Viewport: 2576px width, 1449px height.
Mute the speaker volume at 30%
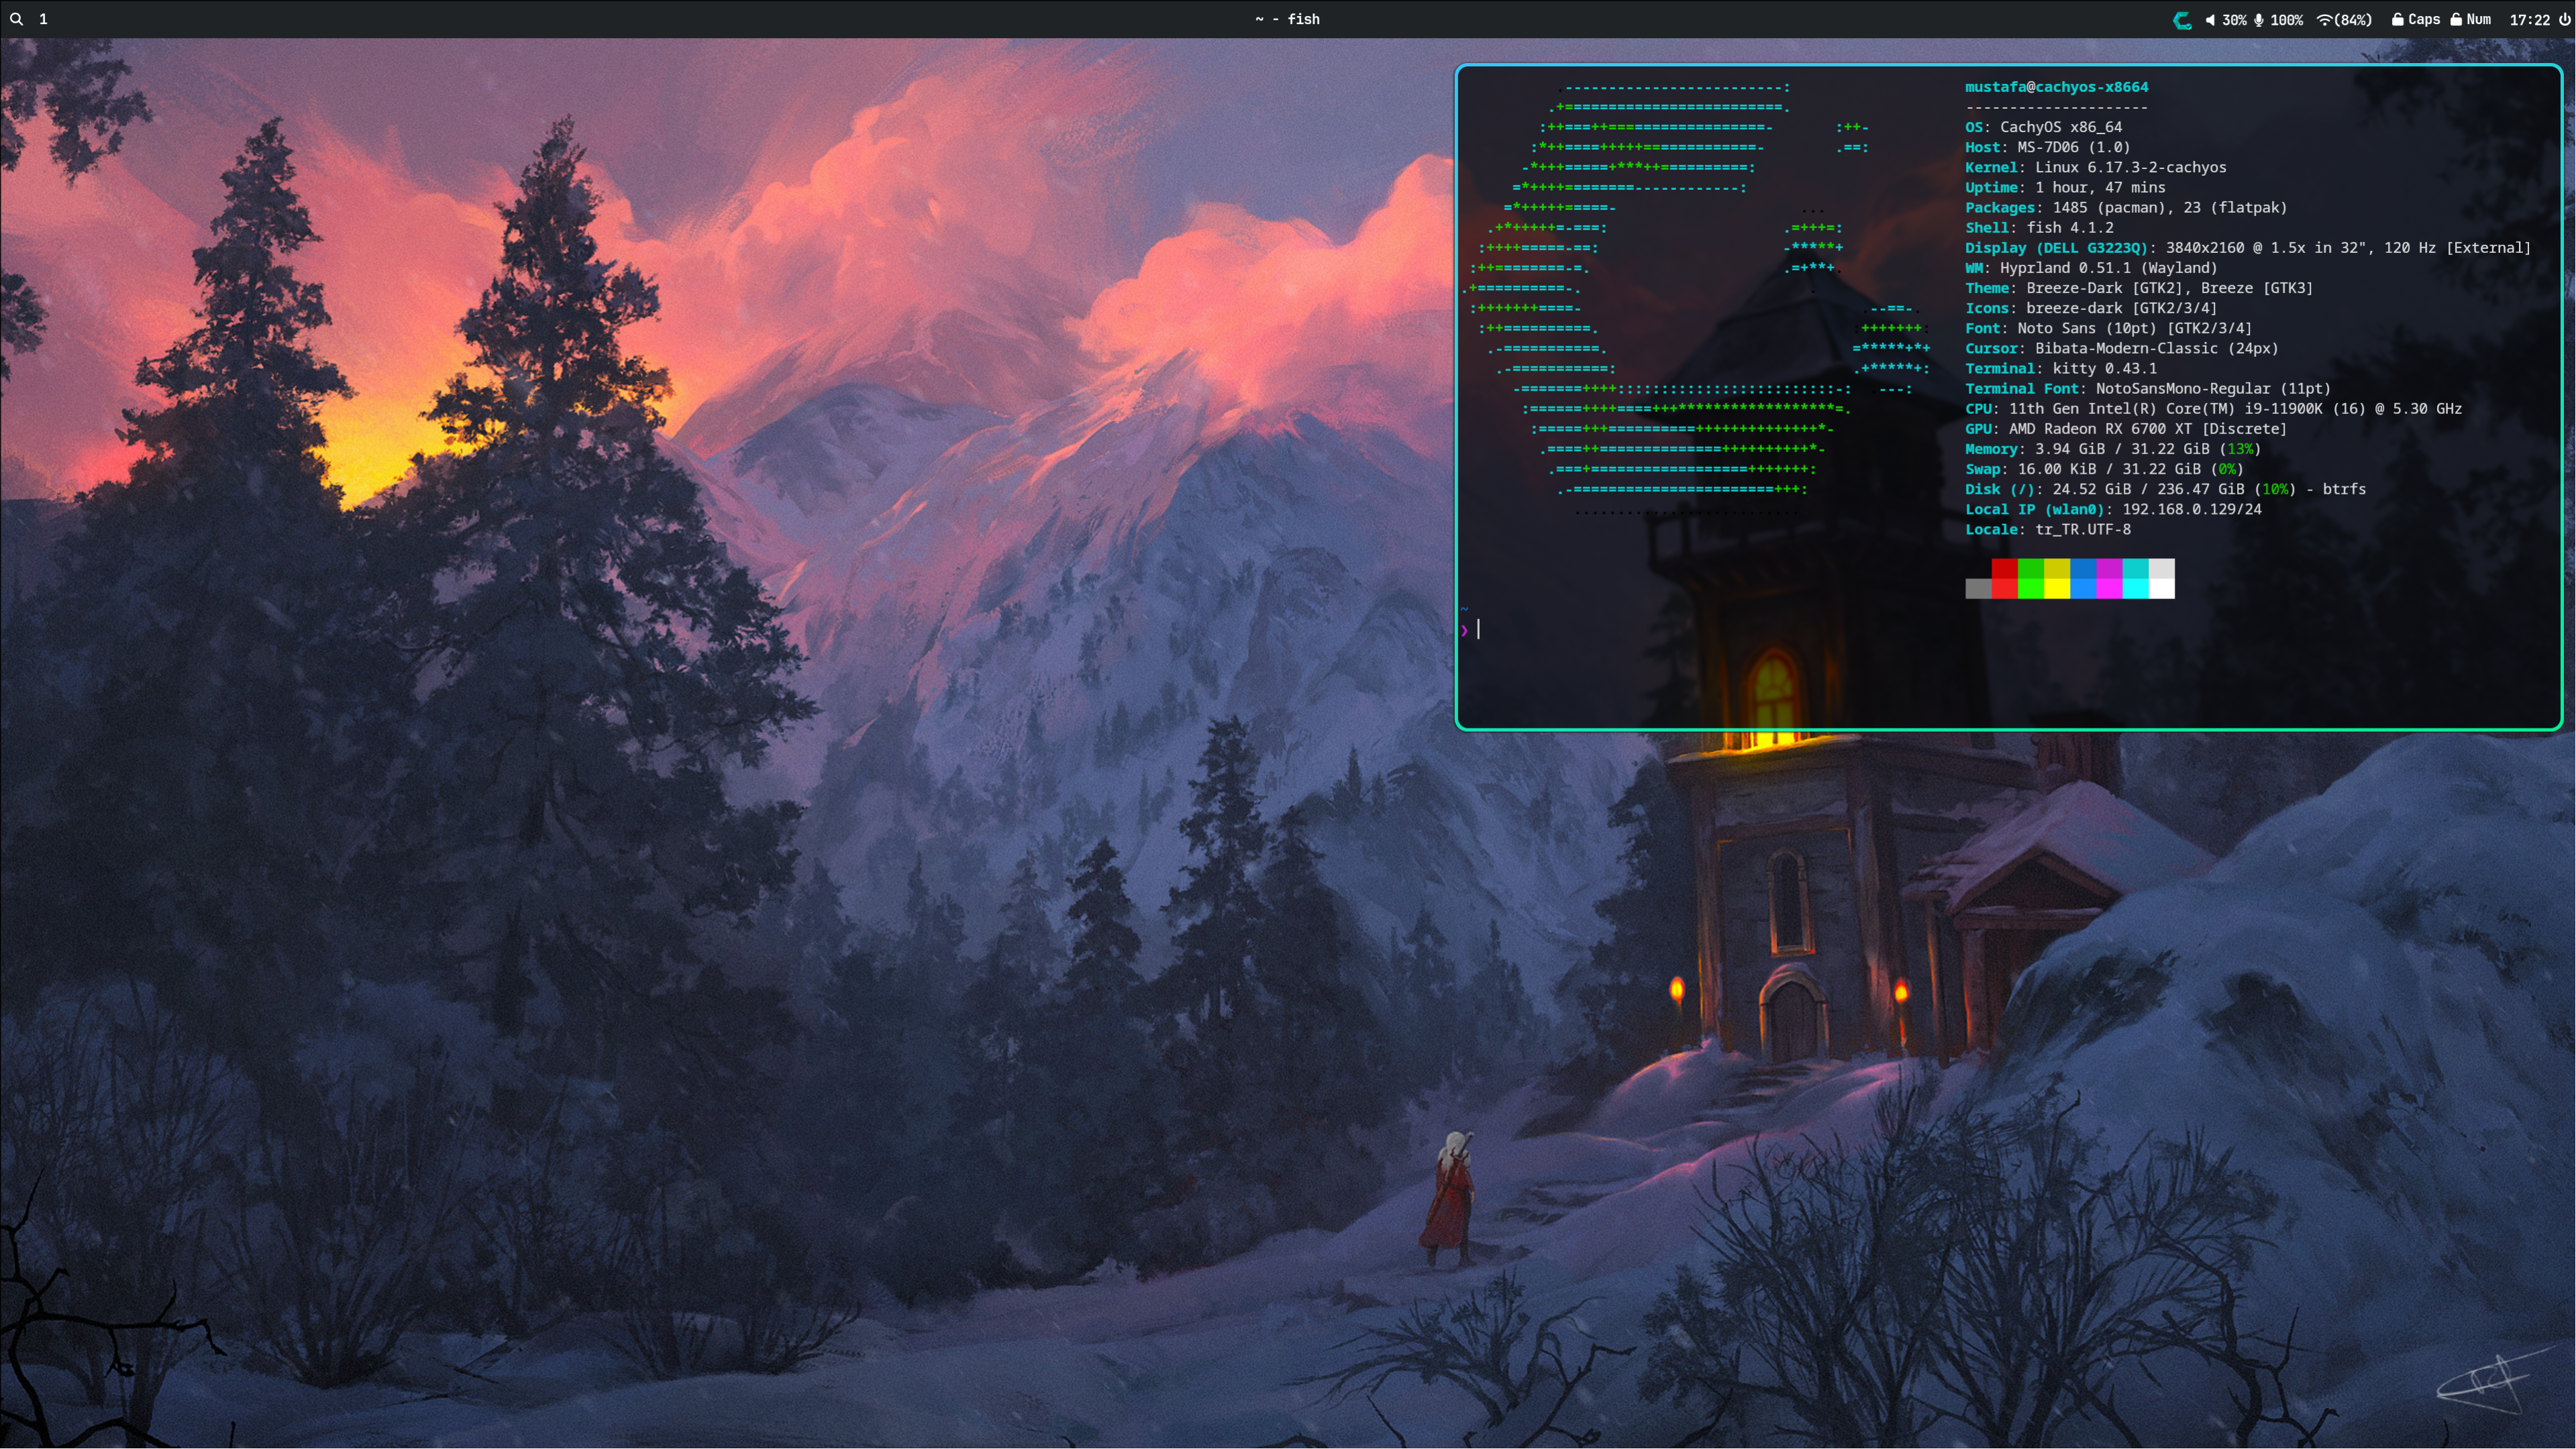2226,20
